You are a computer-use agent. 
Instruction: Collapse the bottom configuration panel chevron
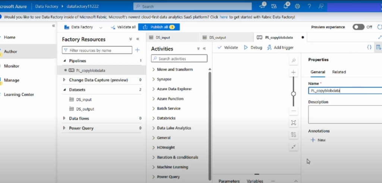296,181
